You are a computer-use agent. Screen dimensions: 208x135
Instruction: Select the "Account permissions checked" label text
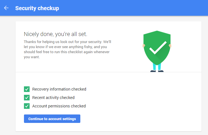(x=59, y=106)
